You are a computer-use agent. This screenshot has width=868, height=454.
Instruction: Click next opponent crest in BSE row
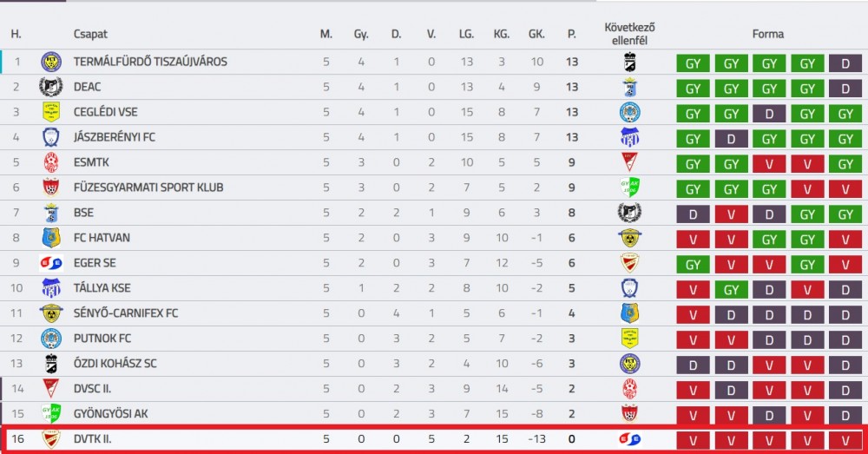(629, 213)
